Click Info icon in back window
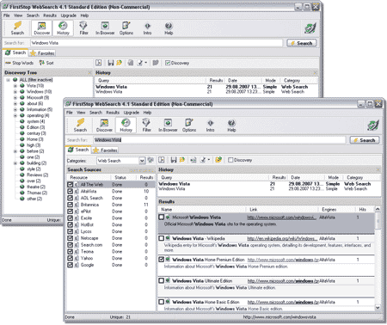This screenshot has height=325, width=387. click(147, 28)
